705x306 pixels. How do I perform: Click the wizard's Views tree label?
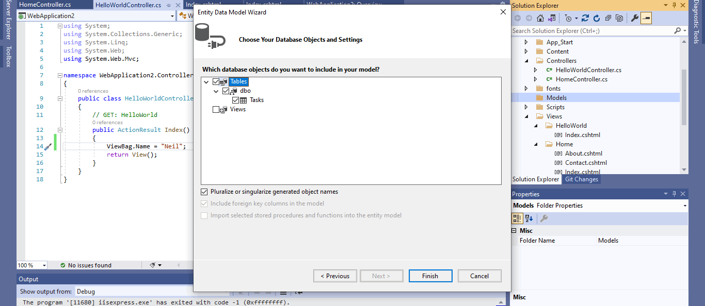point(238,109)
